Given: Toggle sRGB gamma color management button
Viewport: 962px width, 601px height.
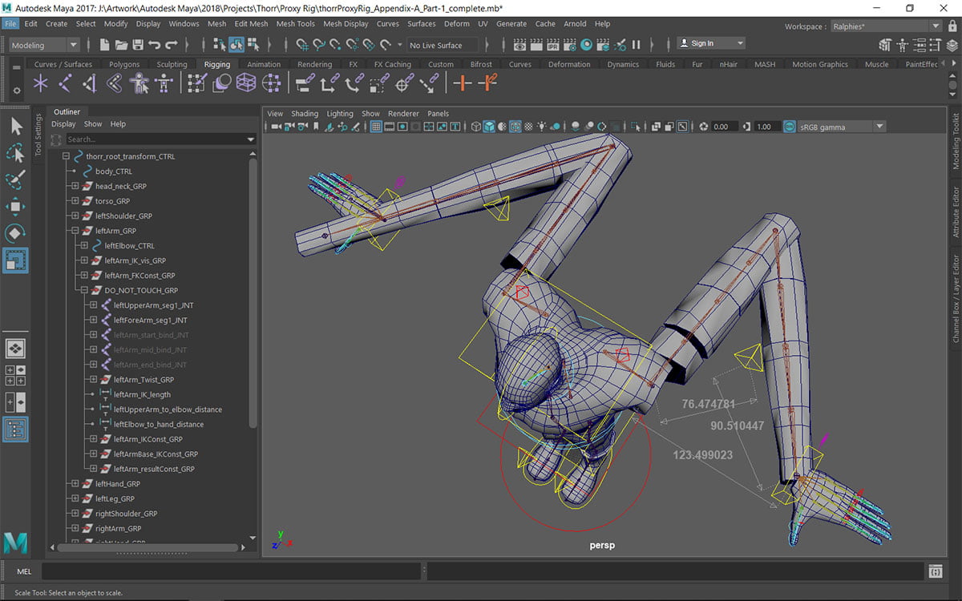Looking at the screenshot, I should (x=790, y=127).
